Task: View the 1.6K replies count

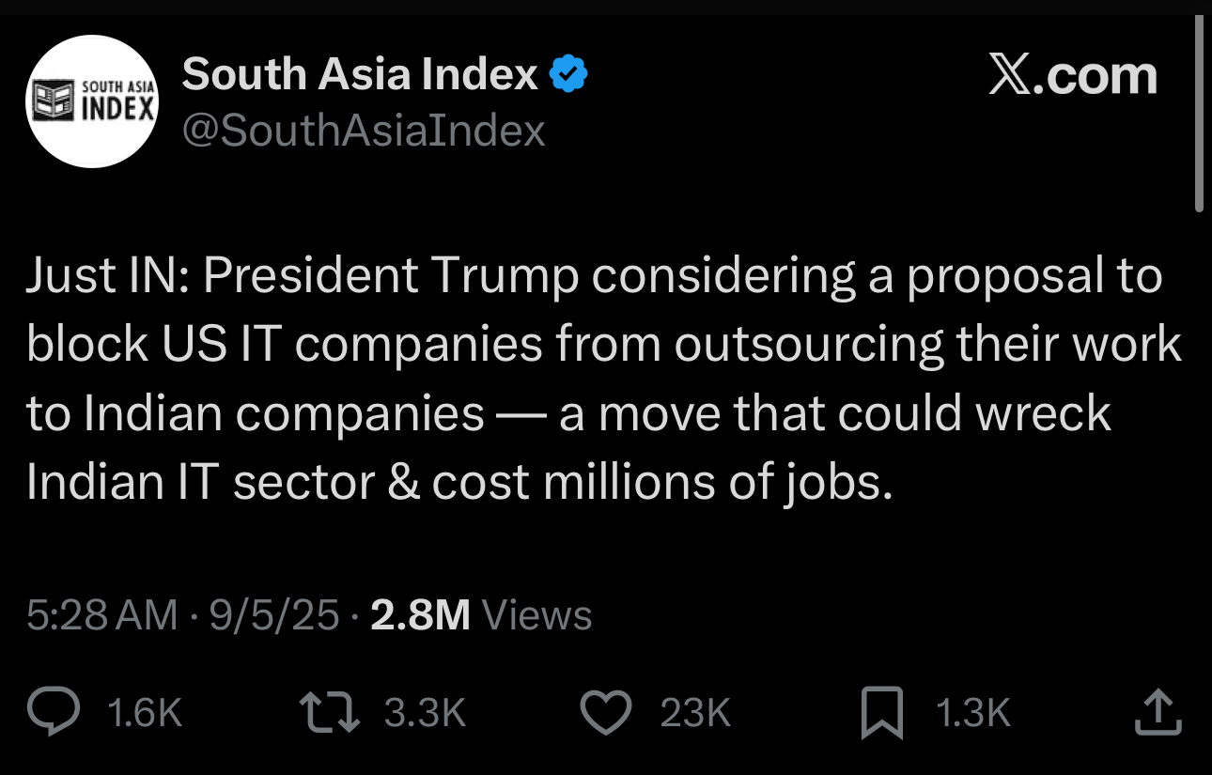Action: pos(145,714)
